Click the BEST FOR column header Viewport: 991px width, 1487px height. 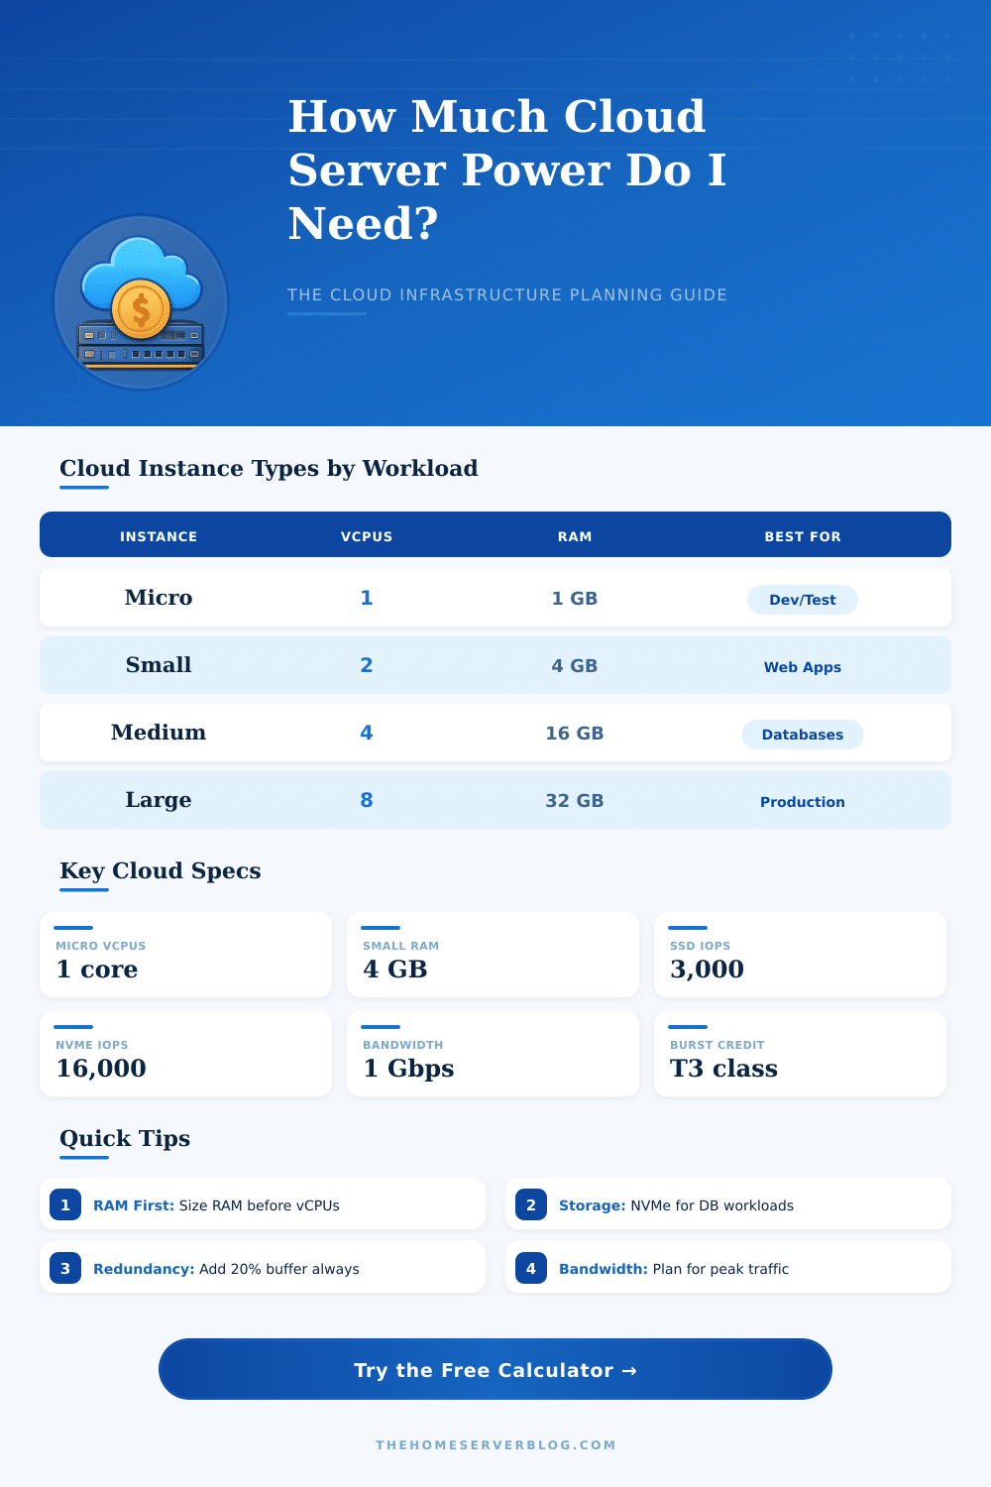pos(803,536)
